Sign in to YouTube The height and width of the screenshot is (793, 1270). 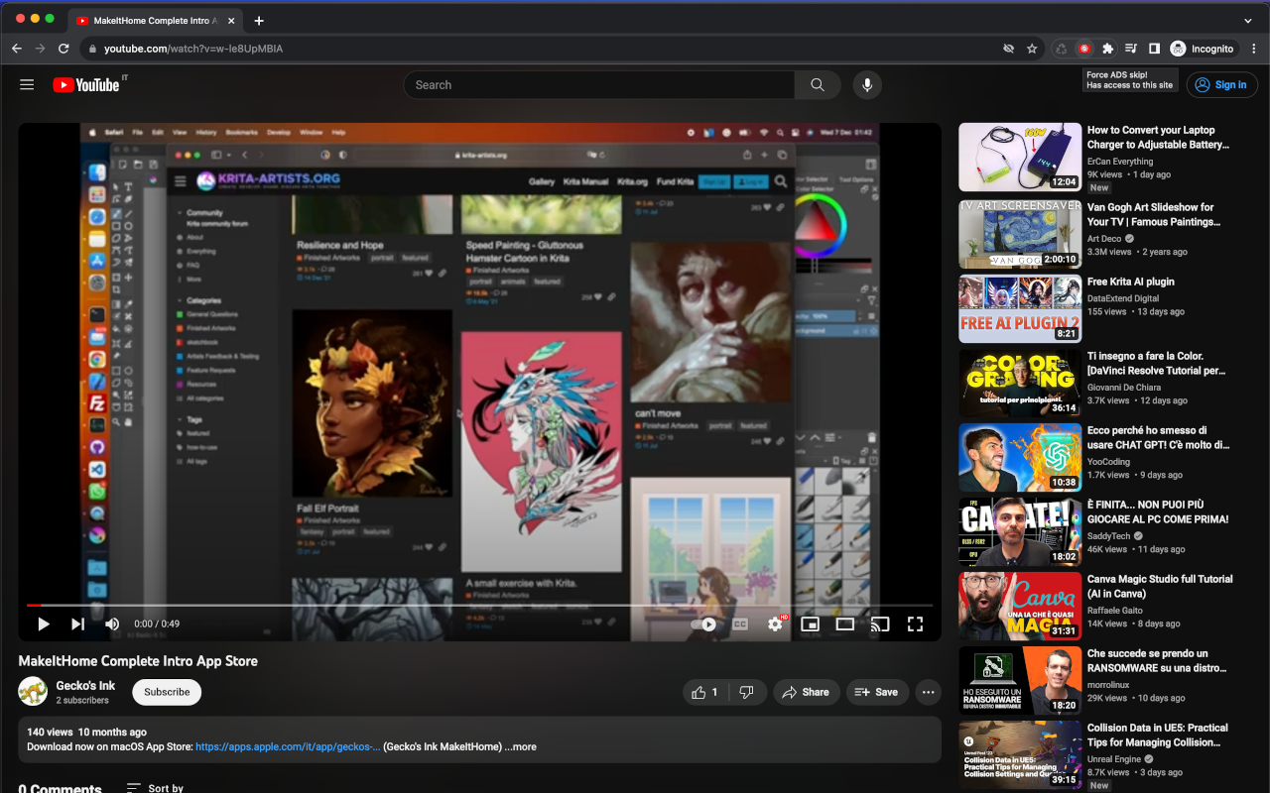pos(1221,85)
